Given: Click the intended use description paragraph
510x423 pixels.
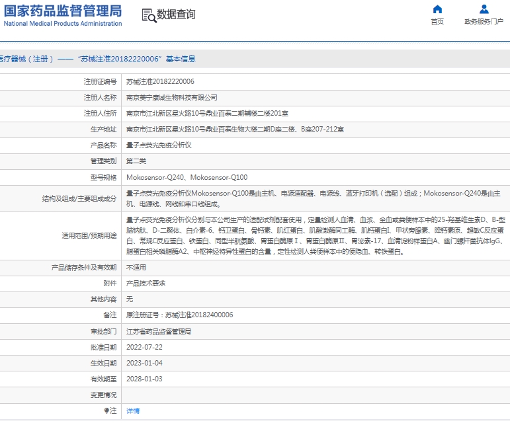Looking at the screenshot, I should click(x=316, y=235).
